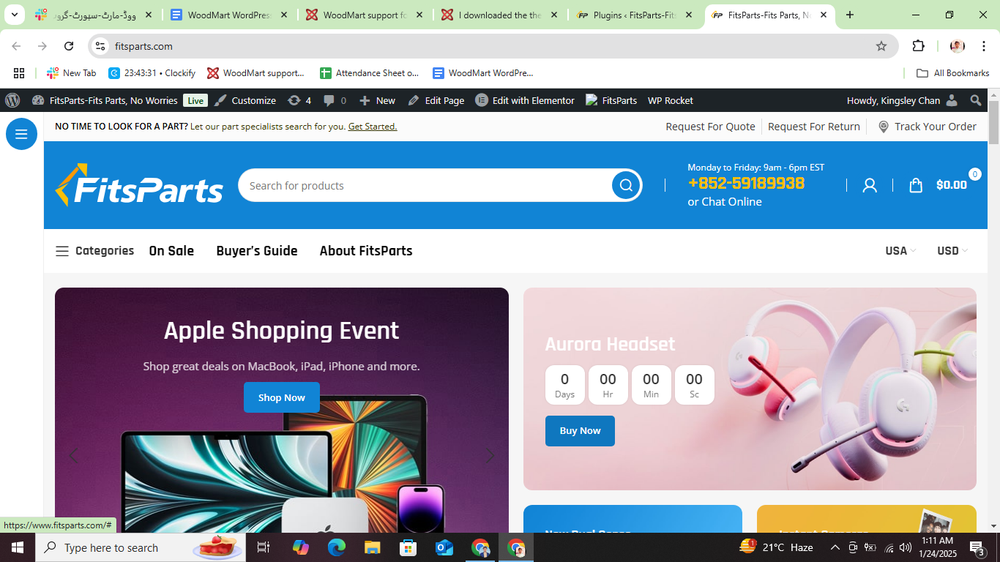The image size is (1000, 562).
Task: Expand the USA country dropdown
Action: coord(900,251)
